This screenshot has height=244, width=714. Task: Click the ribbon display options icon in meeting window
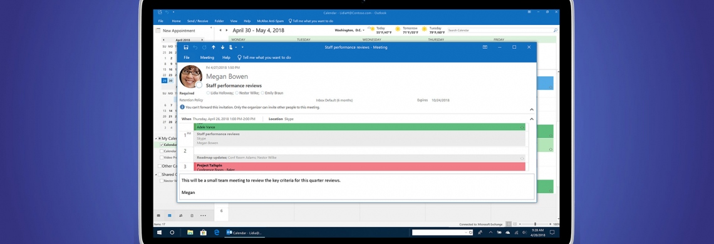485,48
